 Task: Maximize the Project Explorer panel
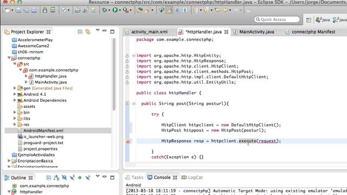(112, 31)
